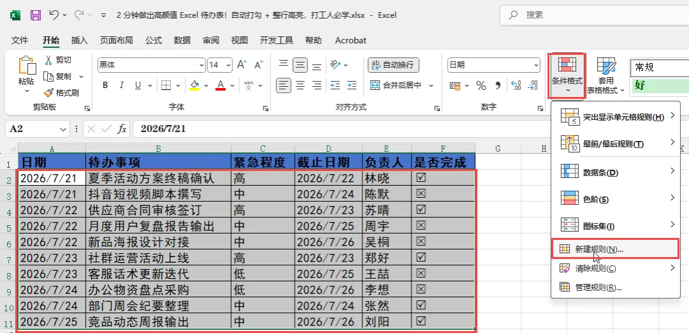Click the Save icon in title bar
This screenshot has width=689, height=333.
pyautogui.click(x=36, y=15)
